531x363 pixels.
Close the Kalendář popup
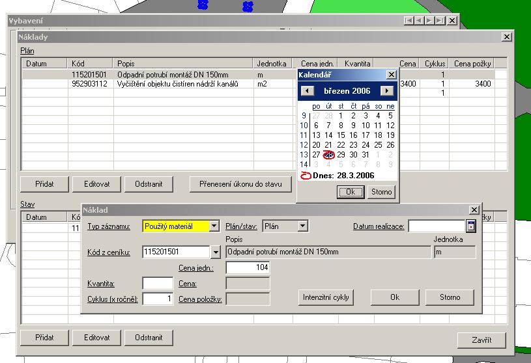(391, 74)
